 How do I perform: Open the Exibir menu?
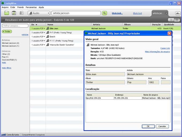pyautogui.click(x=13, y=7)
